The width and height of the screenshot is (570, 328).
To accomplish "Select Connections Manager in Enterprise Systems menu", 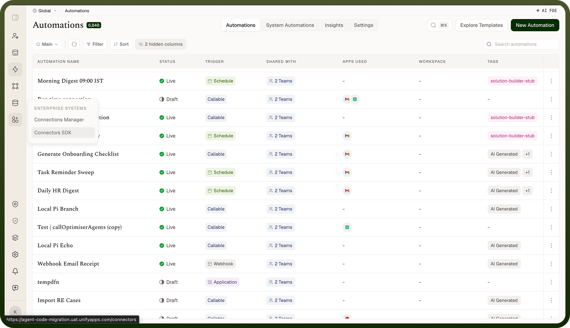I will pyautogui.click(x=63, y=120).
